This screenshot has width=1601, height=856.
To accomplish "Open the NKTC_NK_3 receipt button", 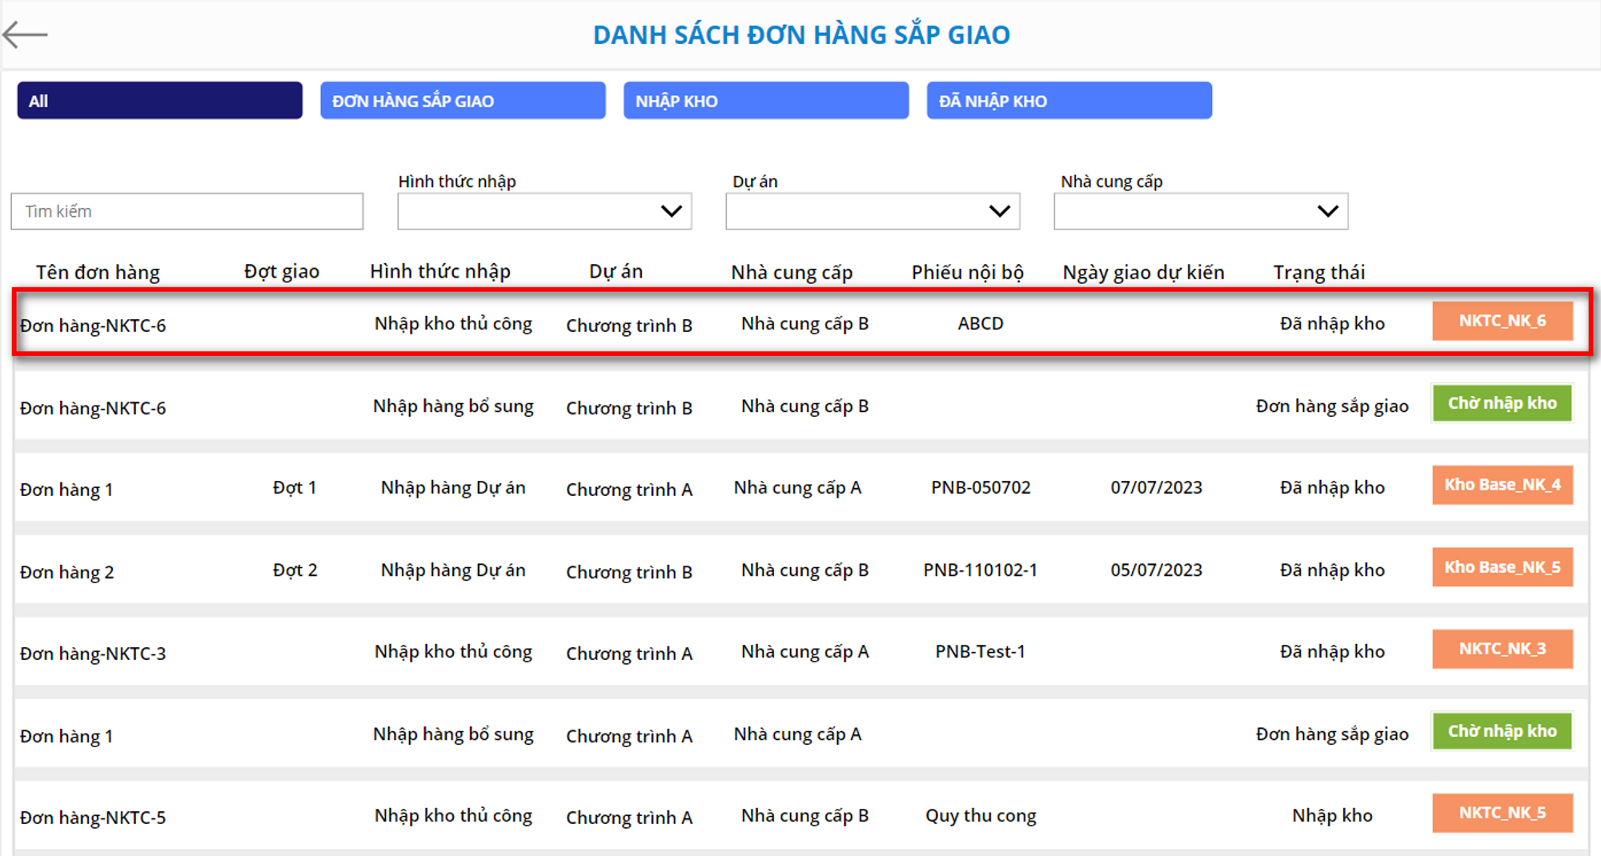I will [x=1502, y=649].
